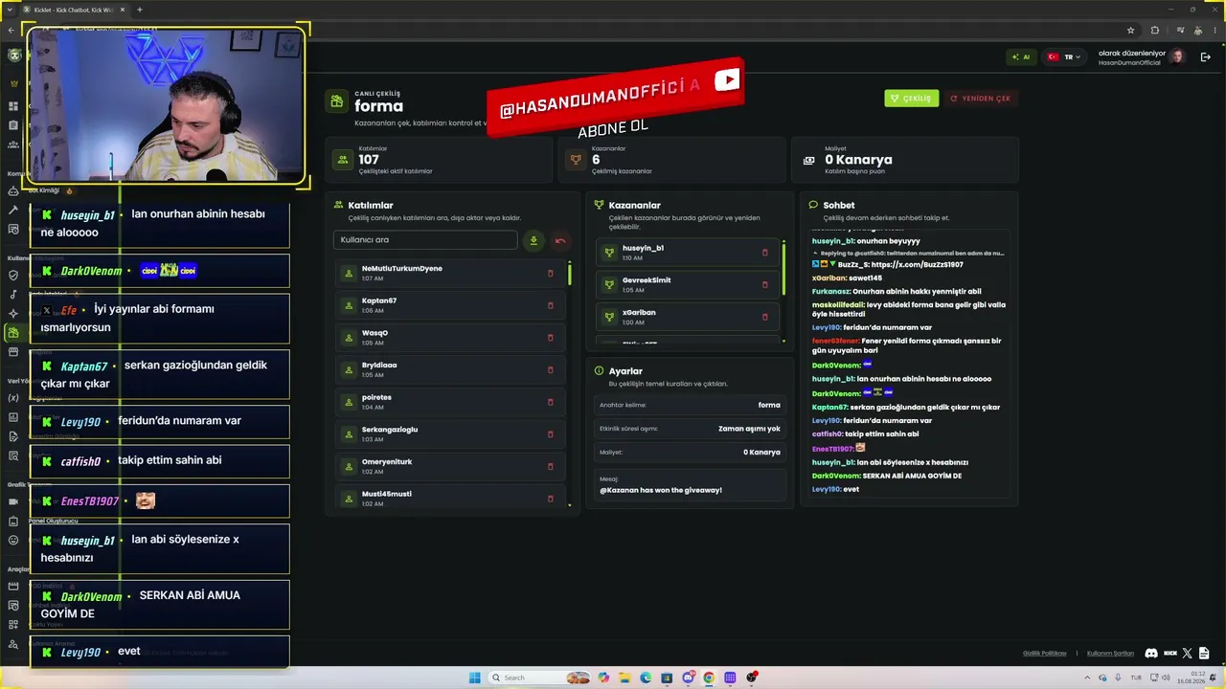Bookmark this page with the star icon
1226x689 pixels.
[1130, 30]
